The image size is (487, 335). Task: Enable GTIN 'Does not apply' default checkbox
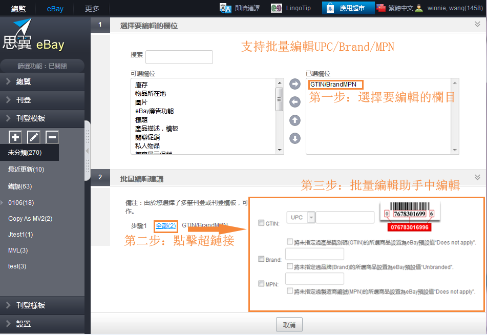[290, 241]
